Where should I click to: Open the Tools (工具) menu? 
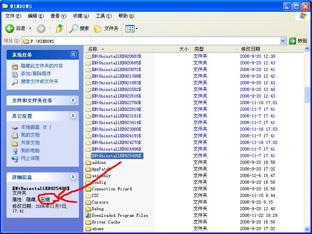pos(104,16)
